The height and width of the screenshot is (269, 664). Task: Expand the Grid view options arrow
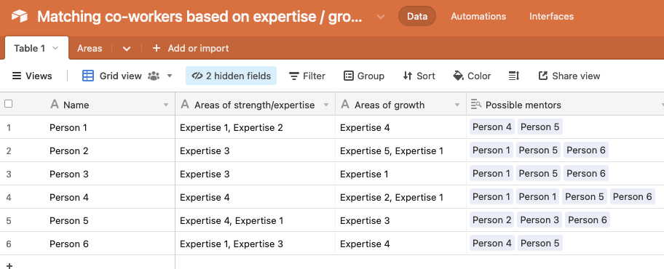point(170,76)
